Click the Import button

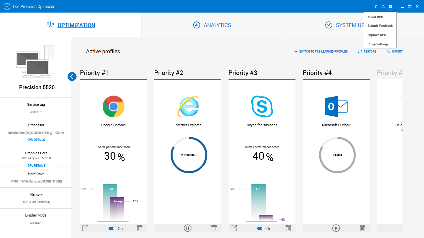click(x=395, y=52)
